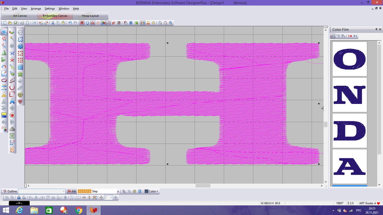The width and height of the screenshot is (383, 215).
Task: Open the spacing value dropdown showing 2
Action: tap(111, 197)
